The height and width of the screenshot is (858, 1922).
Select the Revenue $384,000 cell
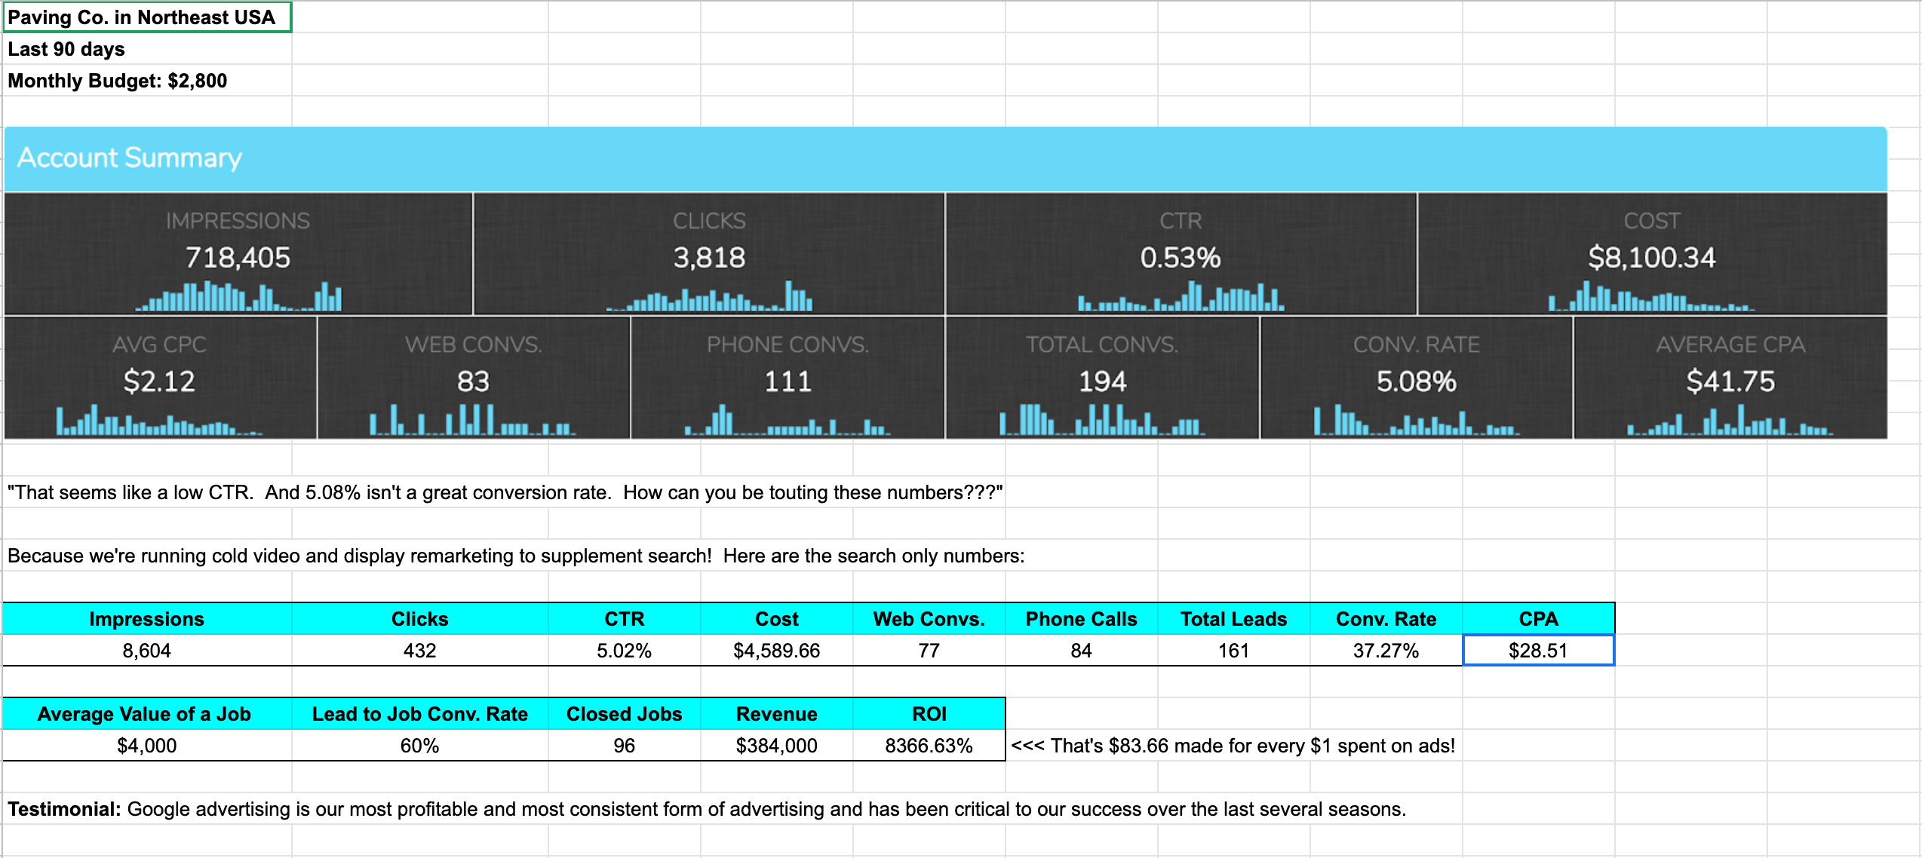click(x=776, y=746)
